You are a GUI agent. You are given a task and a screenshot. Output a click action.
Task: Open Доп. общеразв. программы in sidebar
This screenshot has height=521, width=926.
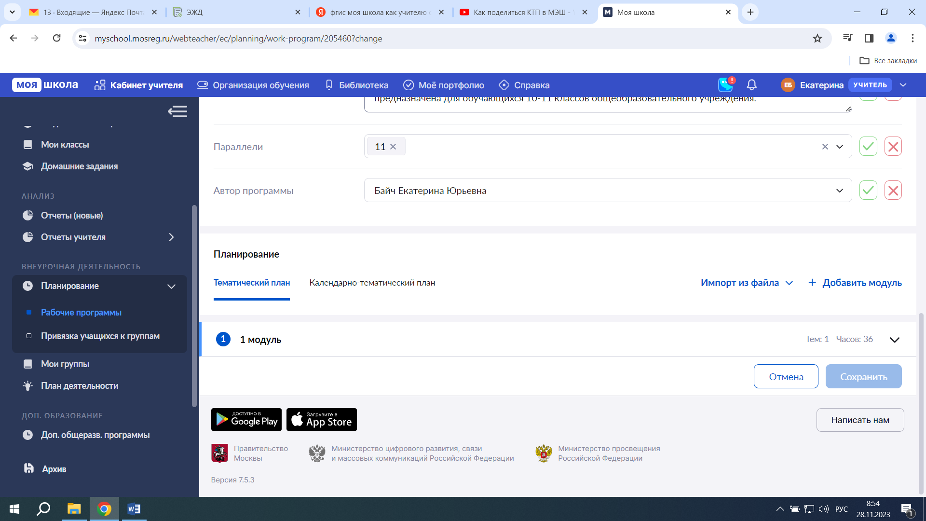[95, 435]
